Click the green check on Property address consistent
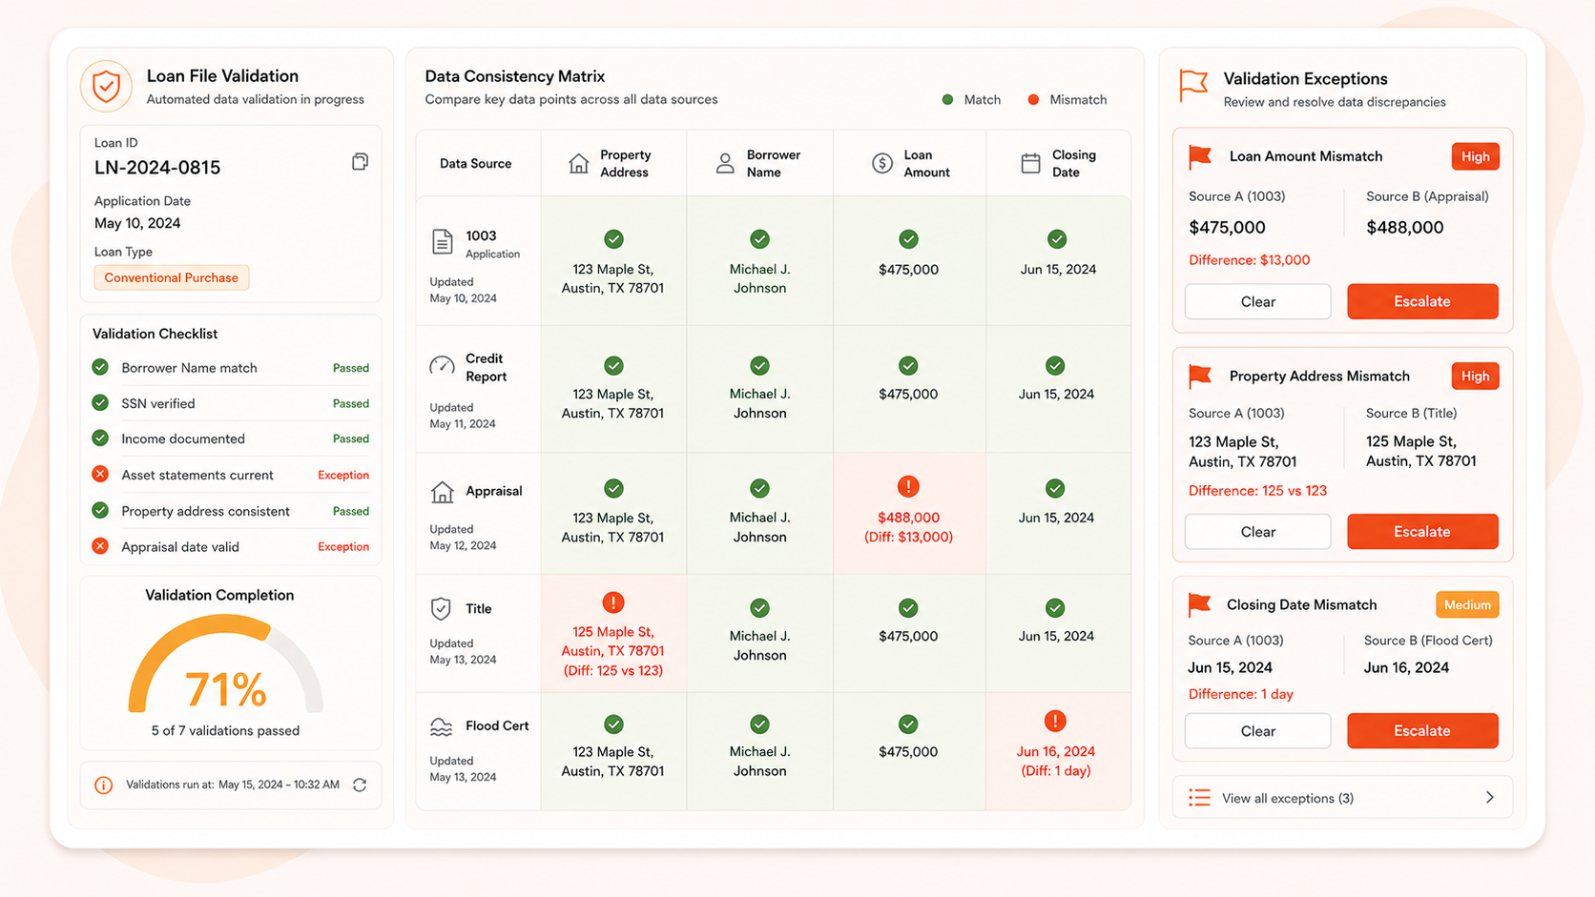Image resolution: width=1595 pixels, height=897 pixels. (100, 510)
